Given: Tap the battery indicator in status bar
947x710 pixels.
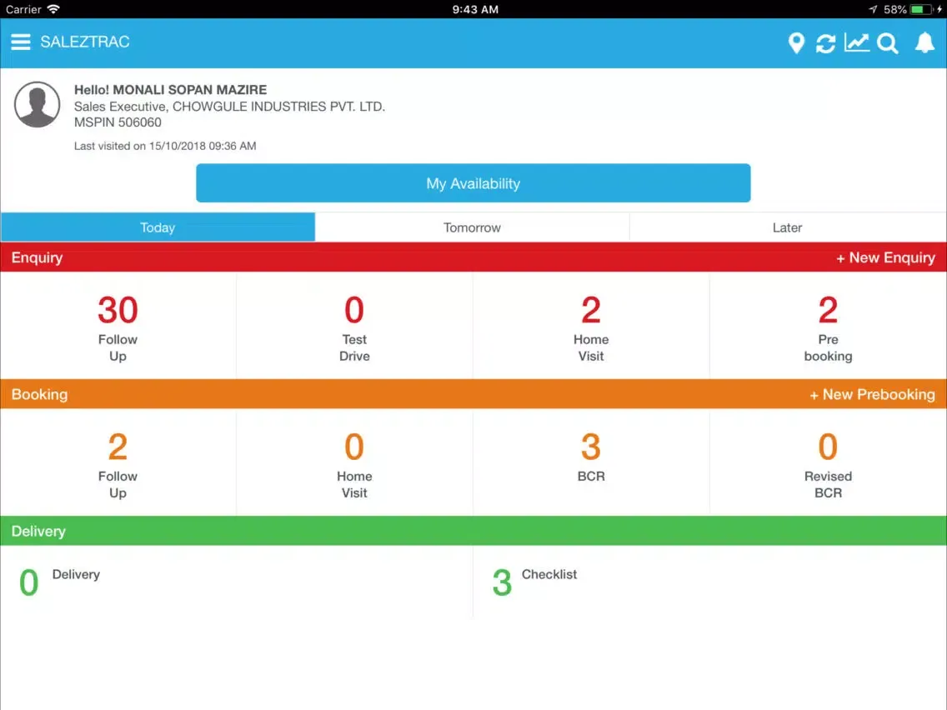Looking at the screenshot, I should [922, 9].
